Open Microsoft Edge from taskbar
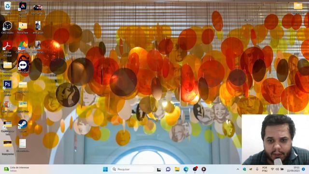309x174 pixels. point(186,169)
